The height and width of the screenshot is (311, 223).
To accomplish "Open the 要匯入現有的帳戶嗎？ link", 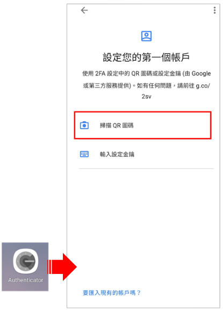I will (112, 293).
